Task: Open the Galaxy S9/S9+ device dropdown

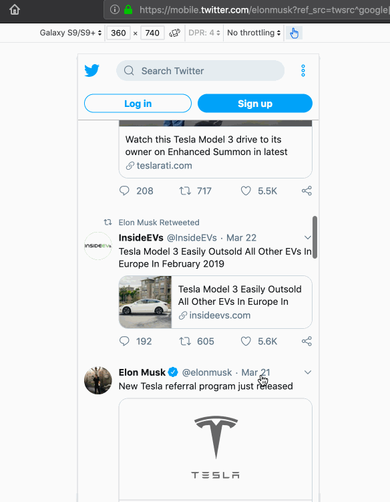Action: tap(70, 33)
